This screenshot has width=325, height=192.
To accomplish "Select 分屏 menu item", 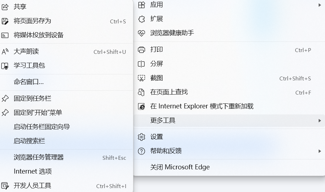I will [x=229, y=64].
